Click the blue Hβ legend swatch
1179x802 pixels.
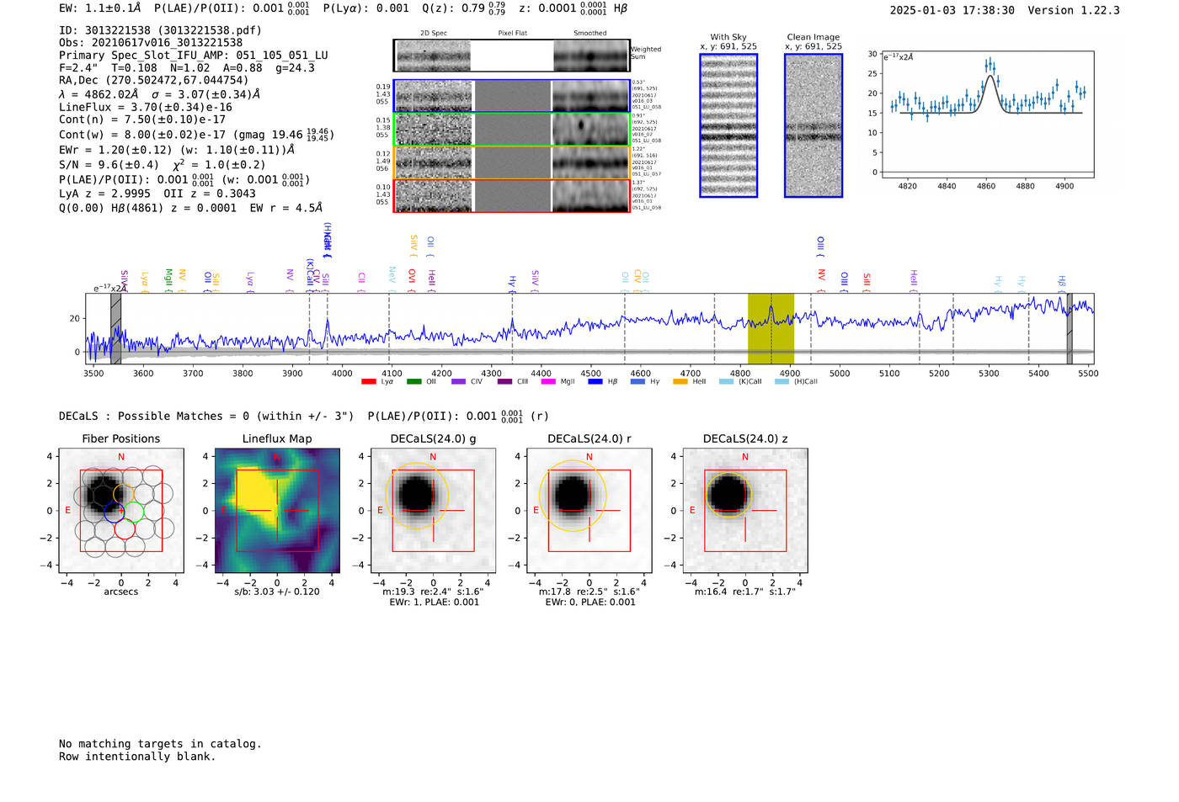tap(595, 382)
